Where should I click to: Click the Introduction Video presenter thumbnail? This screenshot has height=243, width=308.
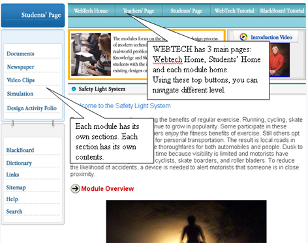[x=279, y=60]
